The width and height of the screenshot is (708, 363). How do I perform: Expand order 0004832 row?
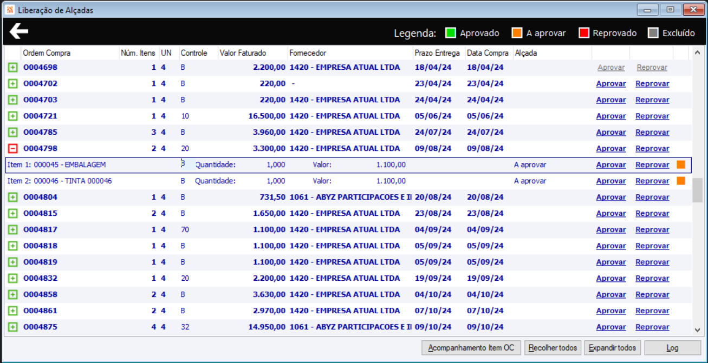click(12, 279)
